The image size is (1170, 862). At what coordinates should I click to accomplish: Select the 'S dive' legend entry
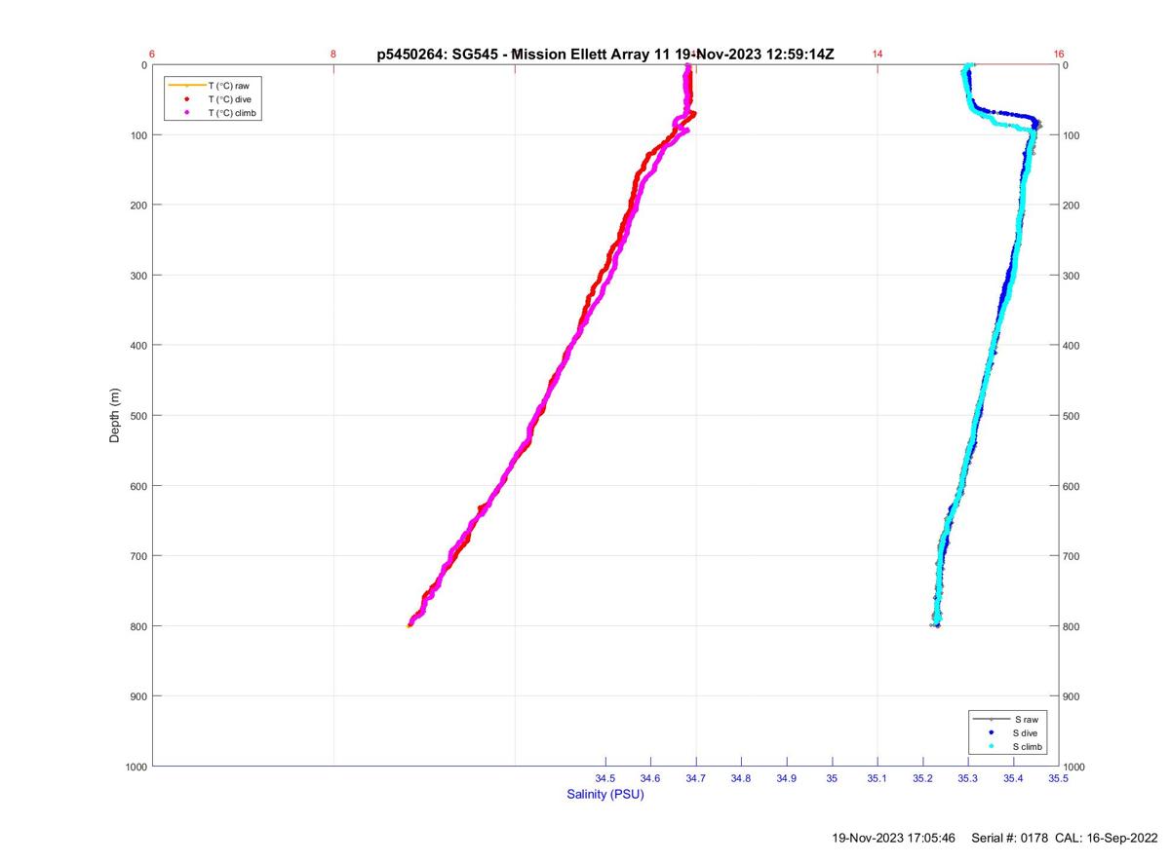point(1026,732)
